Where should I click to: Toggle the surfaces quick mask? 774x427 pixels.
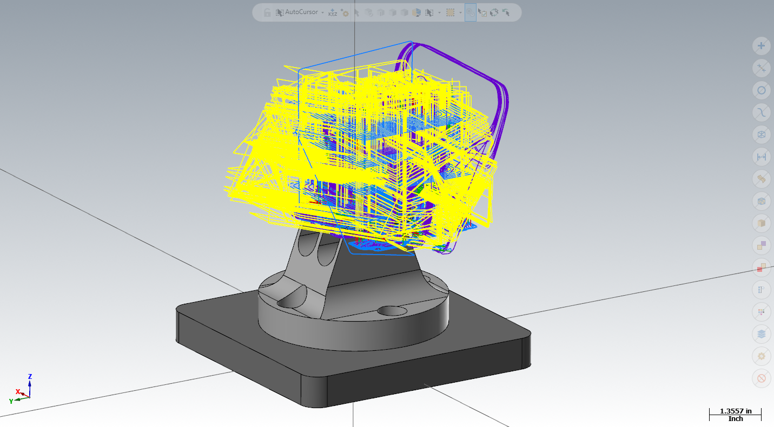coord(762,179)
